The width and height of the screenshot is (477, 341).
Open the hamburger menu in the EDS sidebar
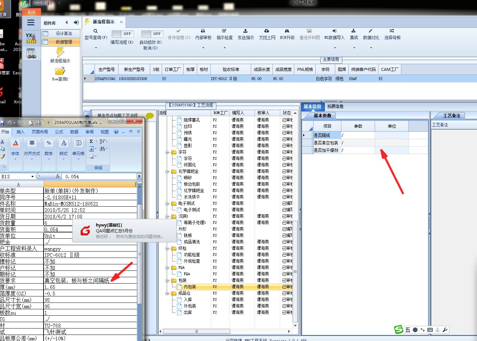(31, 23)
